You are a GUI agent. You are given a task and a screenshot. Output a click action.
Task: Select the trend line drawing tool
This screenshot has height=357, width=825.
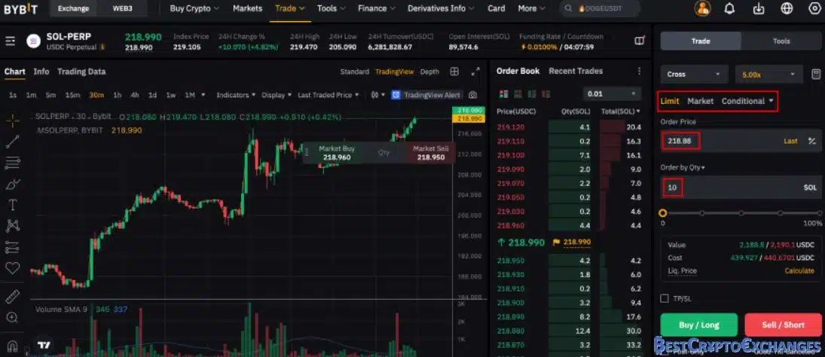(x=13, y=141)
